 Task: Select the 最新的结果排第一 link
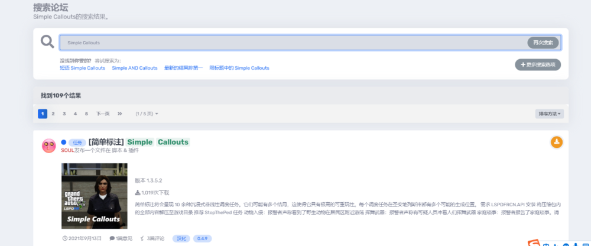click(184, 68)
